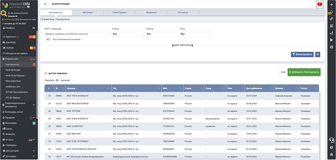This screenshot has width=336, height=160.
Task: Open the bug report icon
Action: [x=331, y=155]
